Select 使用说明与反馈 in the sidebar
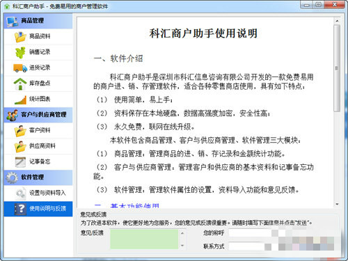 click(x=38, y=209)
